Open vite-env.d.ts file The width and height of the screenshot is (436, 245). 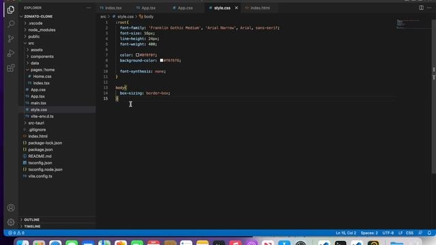[42, 116]
